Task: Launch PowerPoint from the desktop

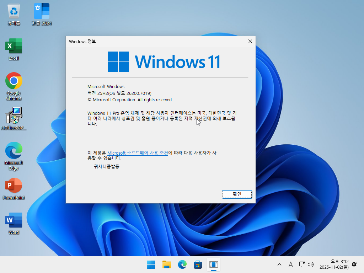Action: 14,189
